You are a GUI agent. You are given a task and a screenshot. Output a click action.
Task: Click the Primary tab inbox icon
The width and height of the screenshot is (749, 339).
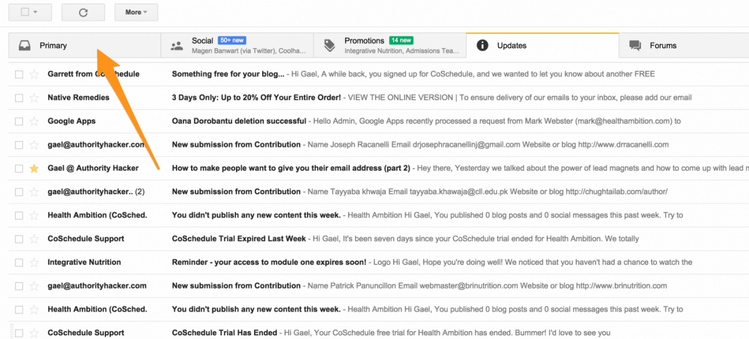tap(25, 46)
